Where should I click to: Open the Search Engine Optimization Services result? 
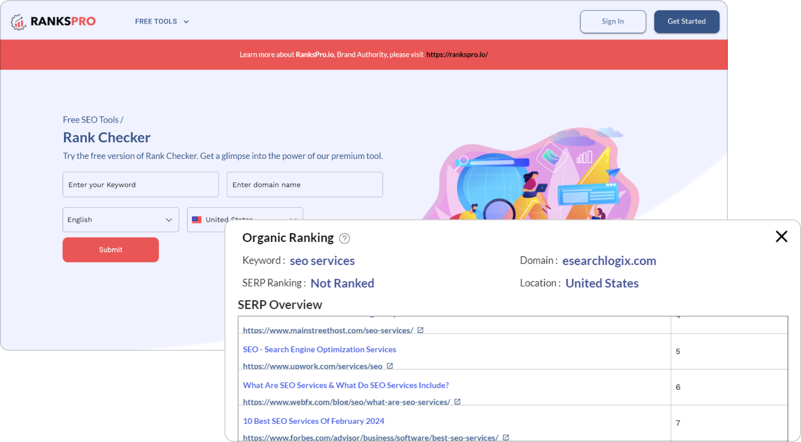(x=319, y=349)
